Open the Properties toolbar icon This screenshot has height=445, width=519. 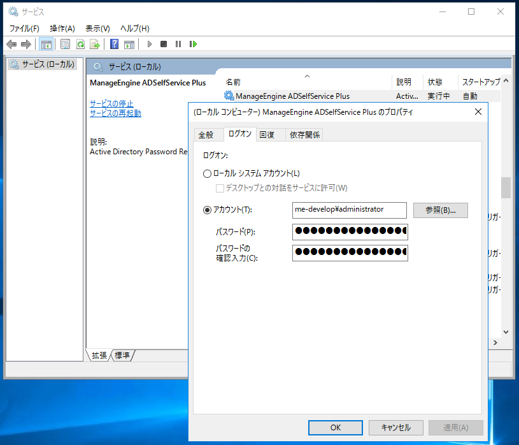(x=65, y=44)
